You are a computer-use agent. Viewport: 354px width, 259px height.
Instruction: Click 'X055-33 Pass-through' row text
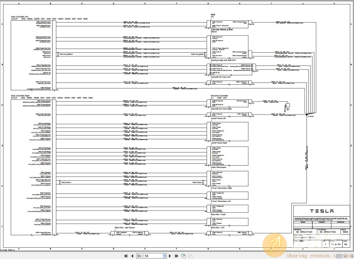[44, 101]
